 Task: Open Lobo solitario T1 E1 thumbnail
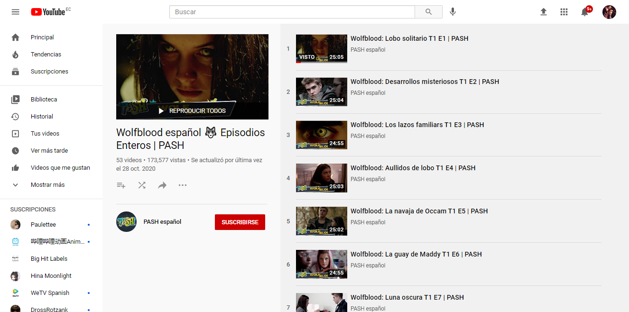pyautogui.click(x=322, y=49)
